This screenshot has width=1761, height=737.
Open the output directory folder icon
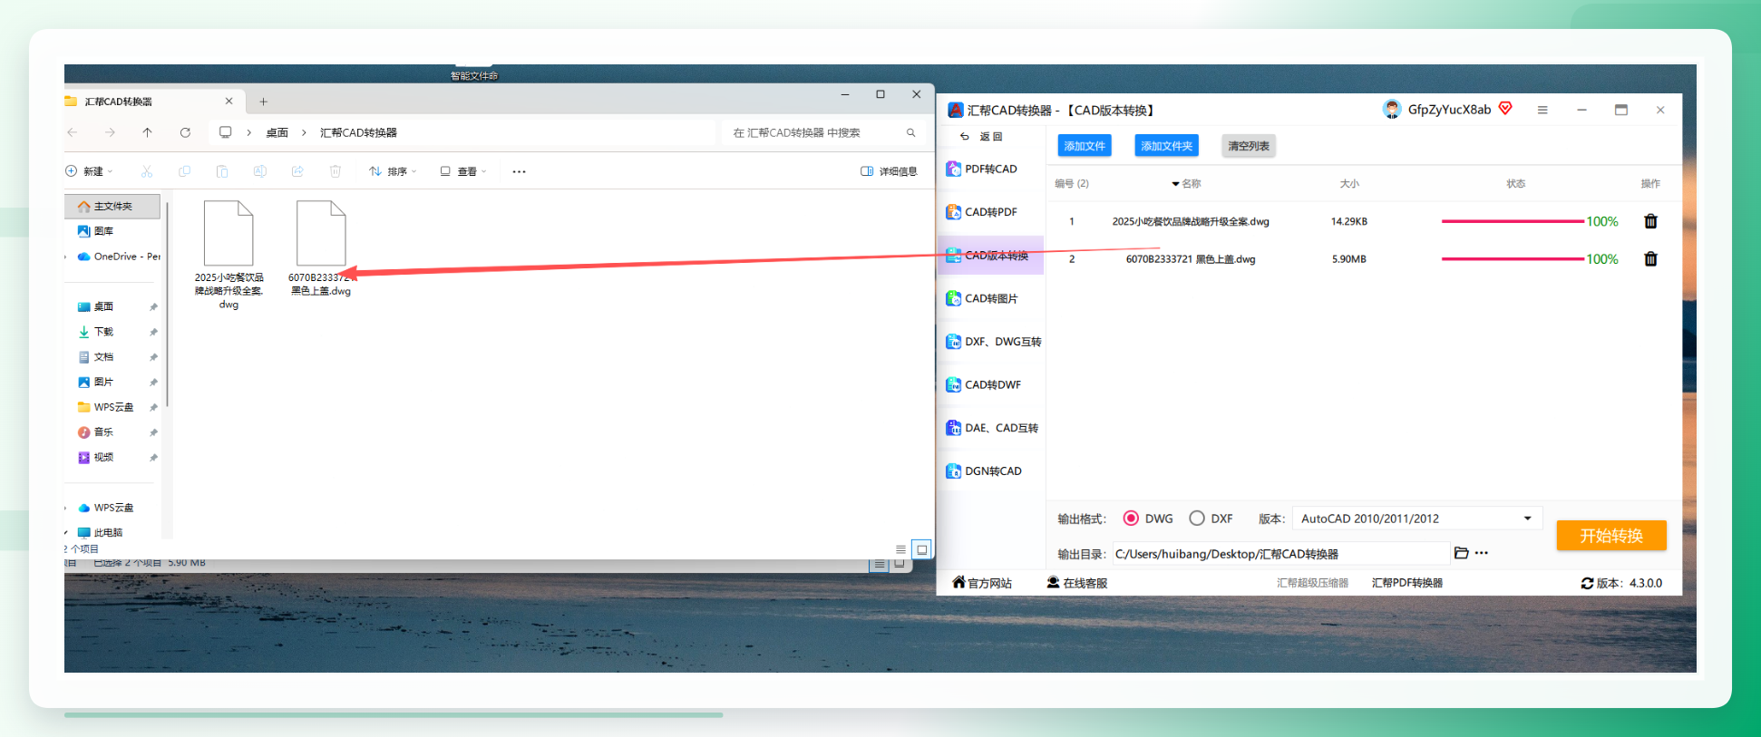tap(1461, 553)
